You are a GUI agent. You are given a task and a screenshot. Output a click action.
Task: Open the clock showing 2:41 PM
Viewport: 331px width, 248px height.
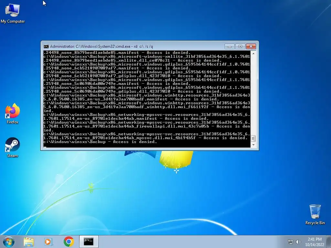tap(315, 242)
